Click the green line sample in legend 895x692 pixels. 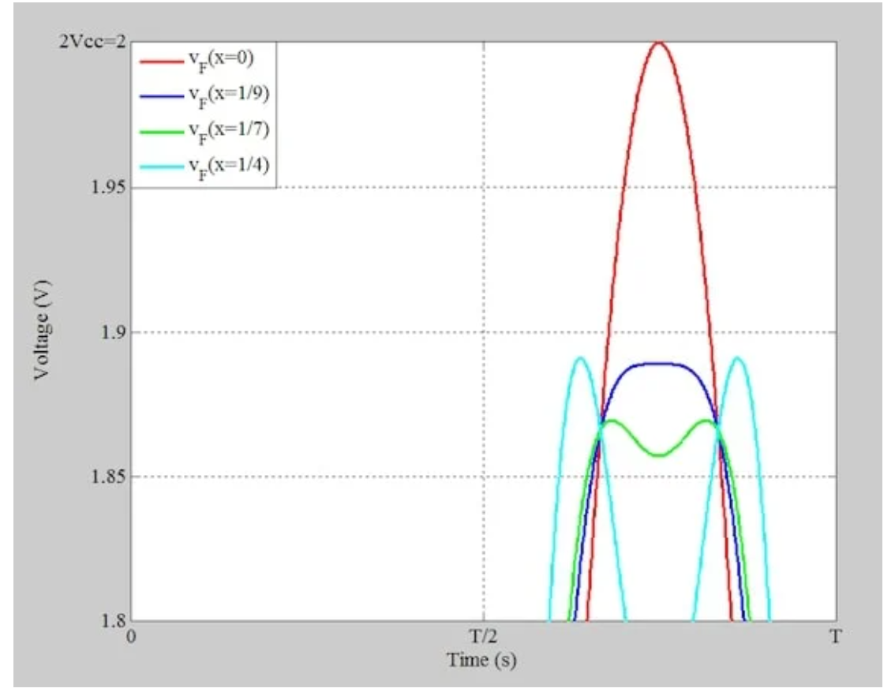coord(162,132)
